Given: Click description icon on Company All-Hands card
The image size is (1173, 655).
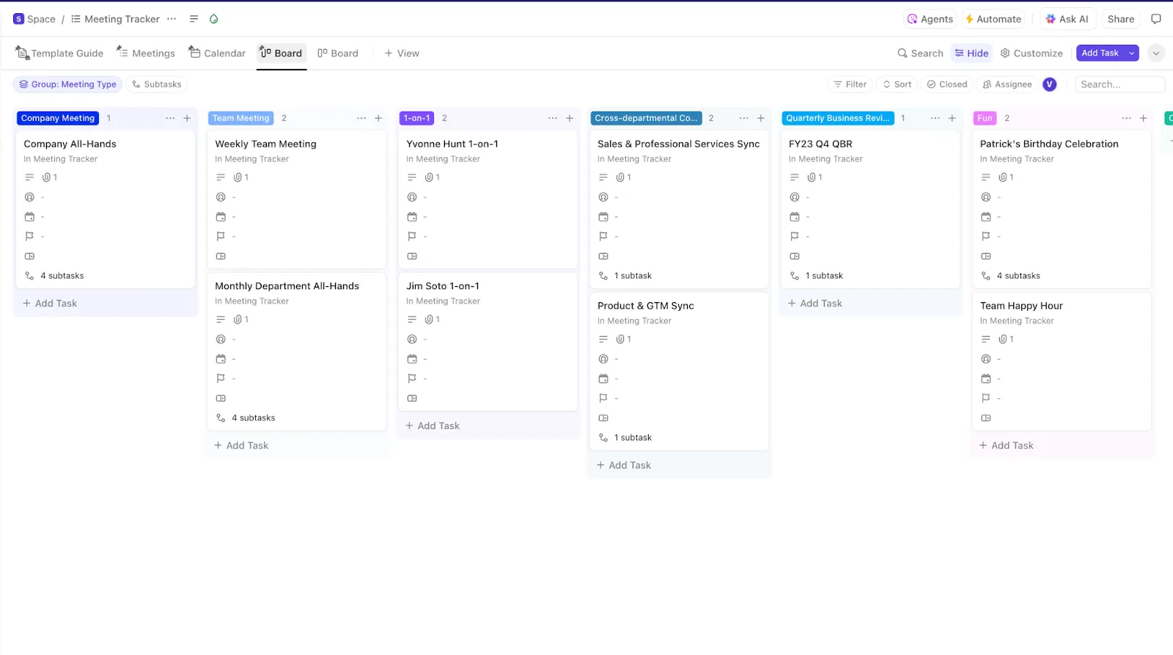Looking at the screenshot, I should tap(29, 178).
